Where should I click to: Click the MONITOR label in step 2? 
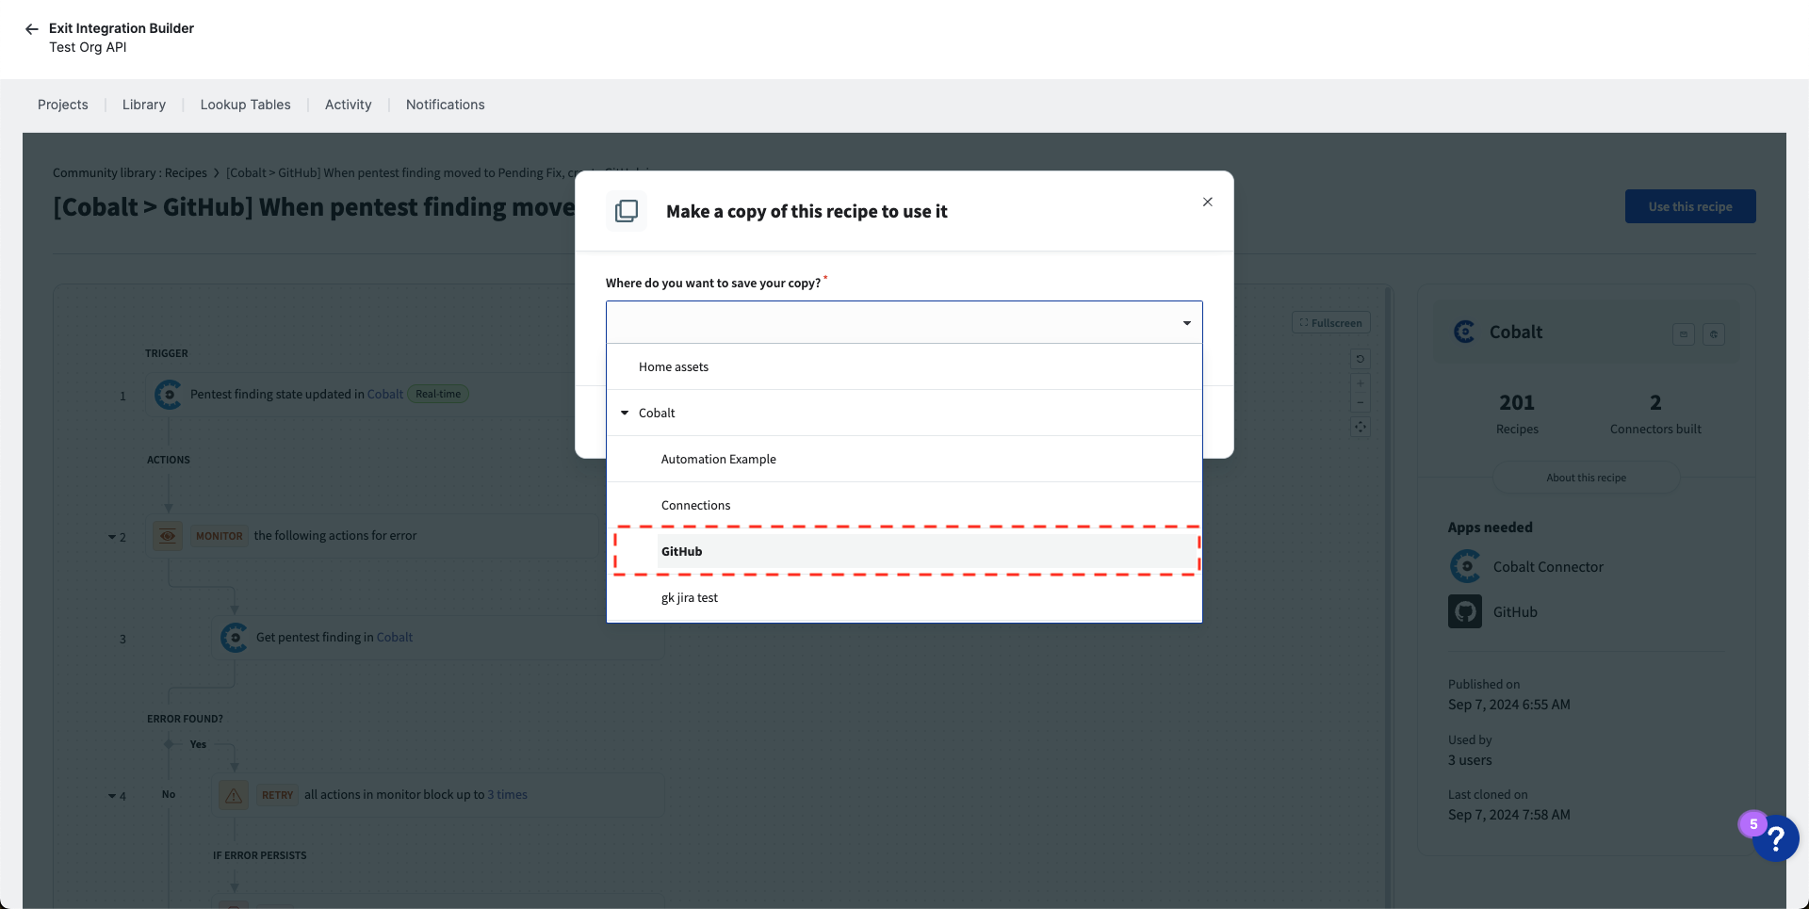220,535
